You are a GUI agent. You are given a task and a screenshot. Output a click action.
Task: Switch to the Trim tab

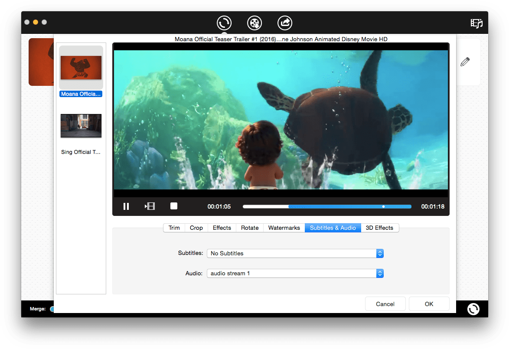[174, 227]
